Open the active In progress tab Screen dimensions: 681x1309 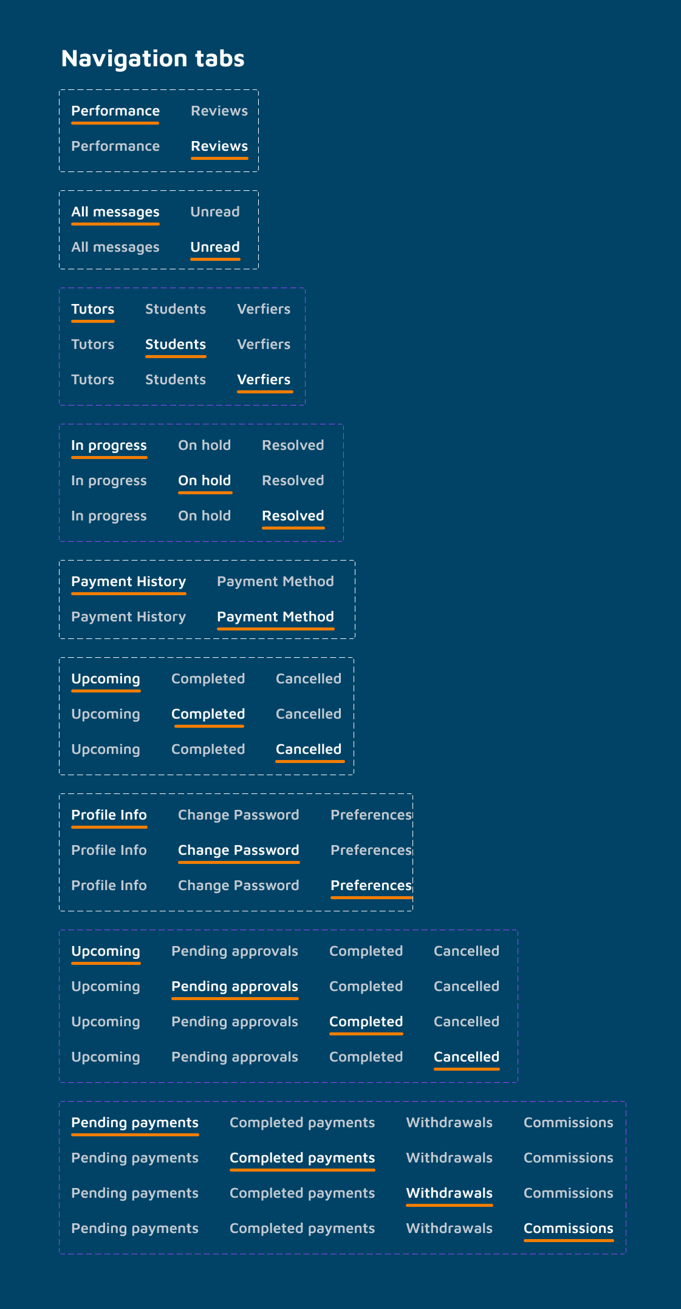click(109, 446)
